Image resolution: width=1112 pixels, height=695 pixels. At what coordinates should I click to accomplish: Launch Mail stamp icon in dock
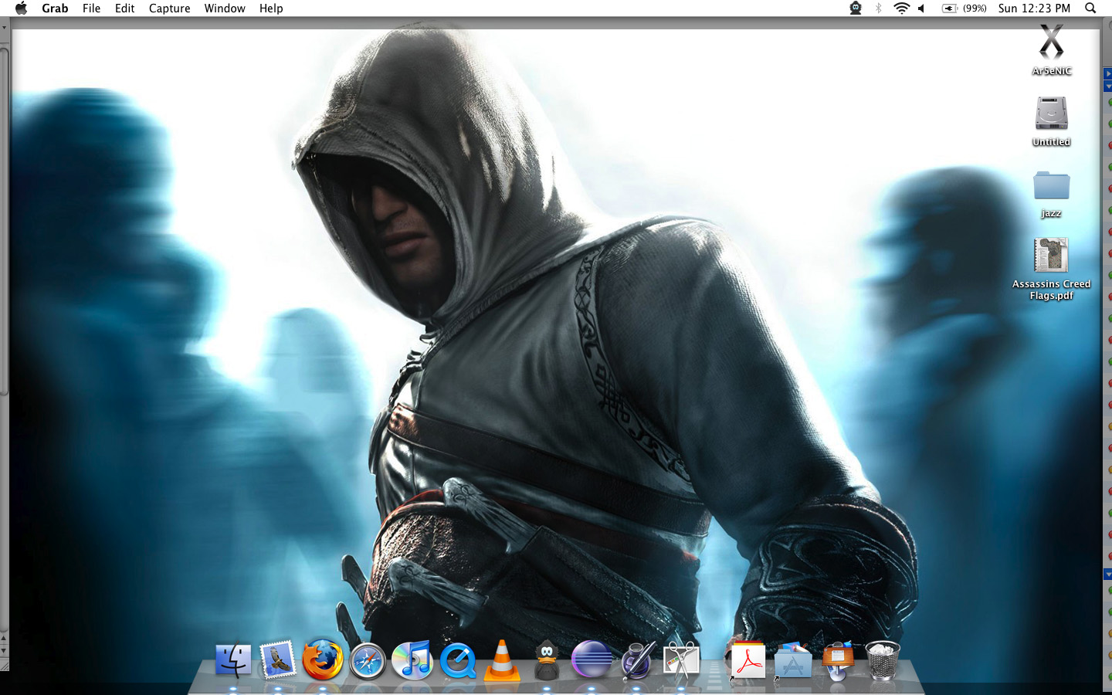click(277, 661)
